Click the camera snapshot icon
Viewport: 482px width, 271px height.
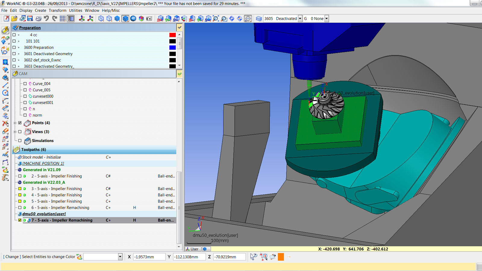149,19
